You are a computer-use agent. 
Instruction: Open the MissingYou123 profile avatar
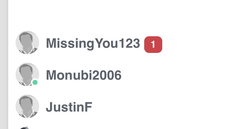(x=27, y=43)
